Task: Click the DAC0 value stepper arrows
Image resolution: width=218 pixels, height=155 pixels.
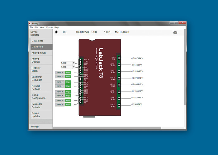Action: click(x=74, y=67)
